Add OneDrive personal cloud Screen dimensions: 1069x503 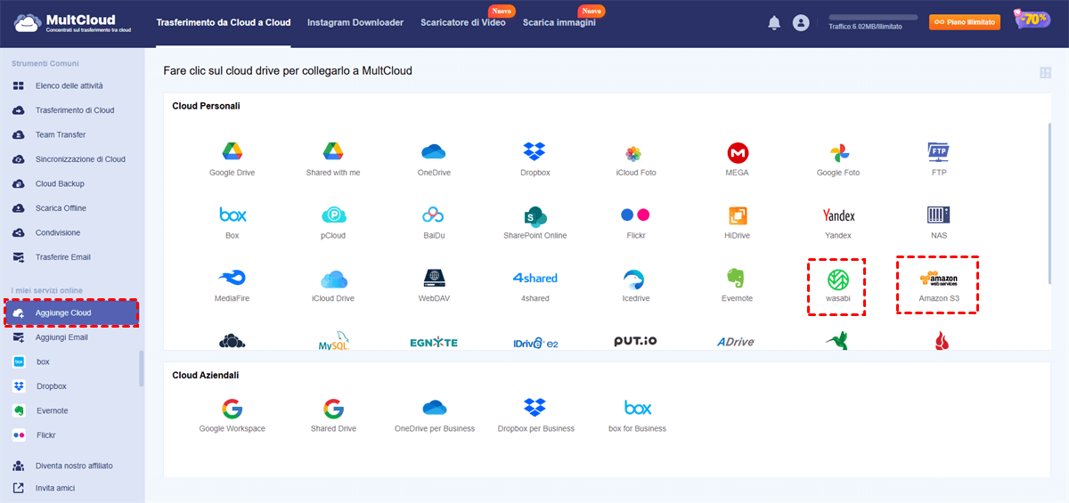coord(433,159)
